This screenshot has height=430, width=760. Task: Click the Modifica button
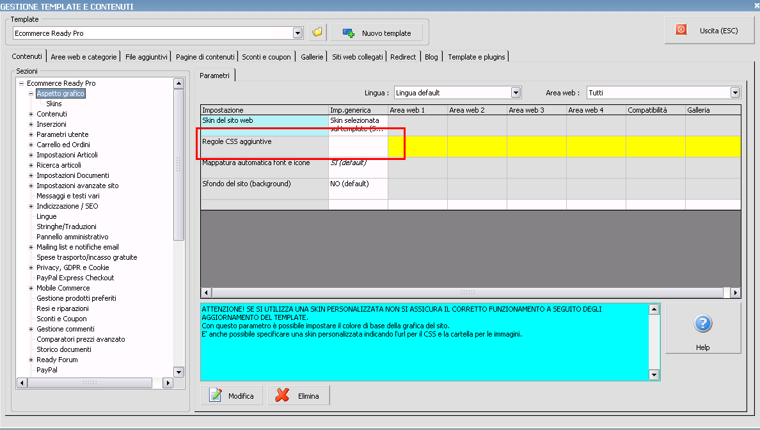[x=232, y=395]
